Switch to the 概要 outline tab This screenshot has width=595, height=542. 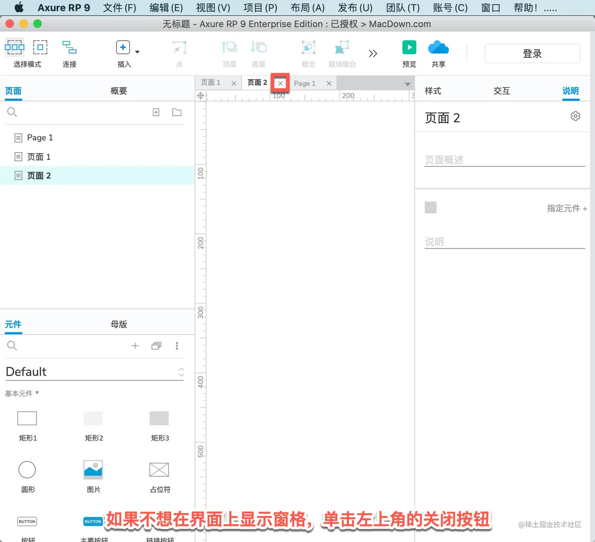click(119, 91)
